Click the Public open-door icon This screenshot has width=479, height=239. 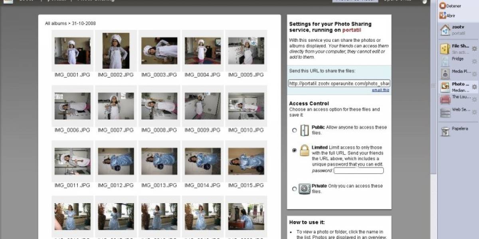tap(305, 130)
